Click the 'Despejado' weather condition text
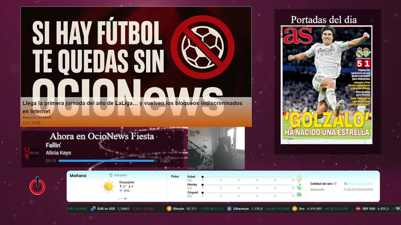Screen dimensions: 401x225 127,182
